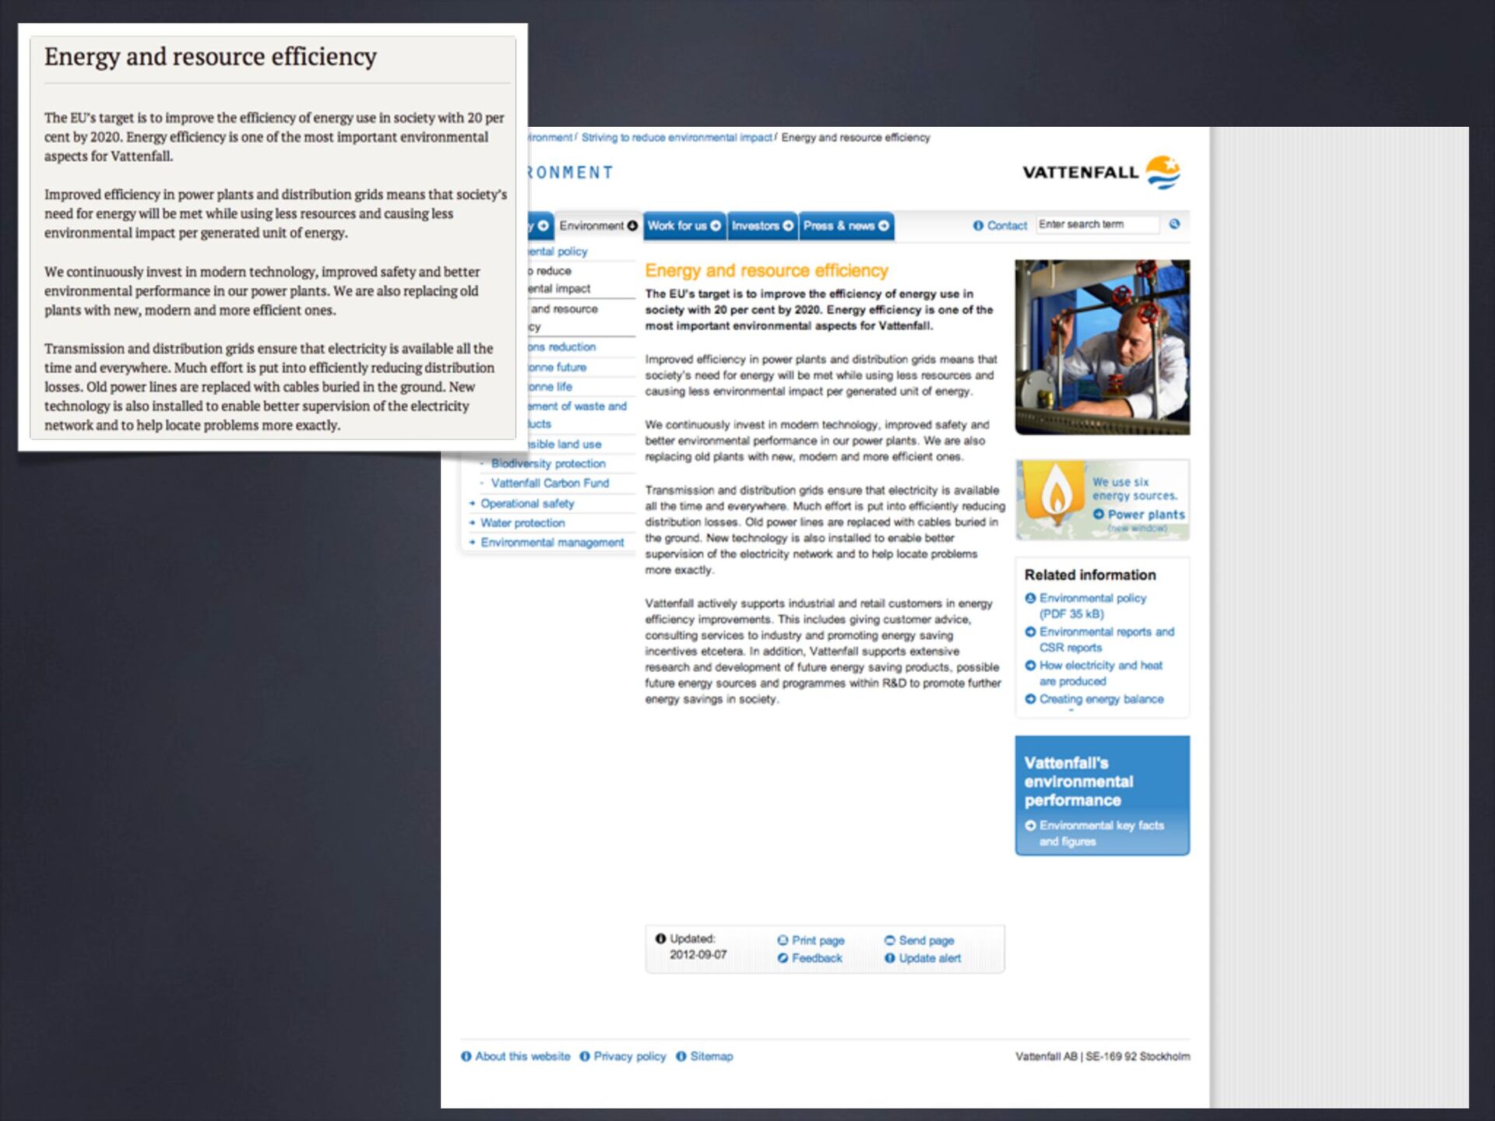The height and width of the screenshot is (1121, 1495).
Task: Click the Vattenfall logo
Action: 1101,172
